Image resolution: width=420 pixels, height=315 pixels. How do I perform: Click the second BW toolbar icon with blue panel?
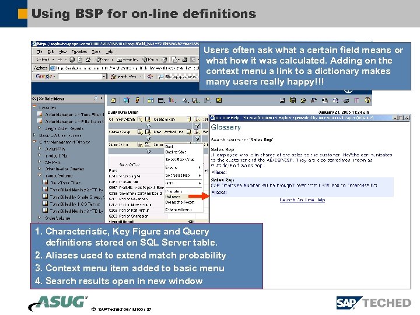(x=127, y=100)
